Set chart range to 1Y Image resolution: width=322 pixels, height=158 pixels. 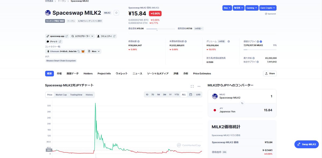pyautogui.click(x=170, y=95)
